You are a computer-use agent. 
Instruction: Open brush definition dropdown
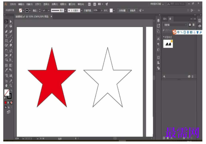tap(81, 11)
